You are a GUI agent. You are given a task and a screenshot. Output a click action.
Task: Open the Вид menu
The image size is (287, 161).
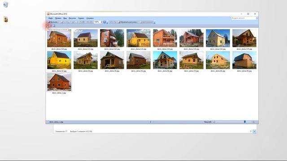[x=65, y=18]
